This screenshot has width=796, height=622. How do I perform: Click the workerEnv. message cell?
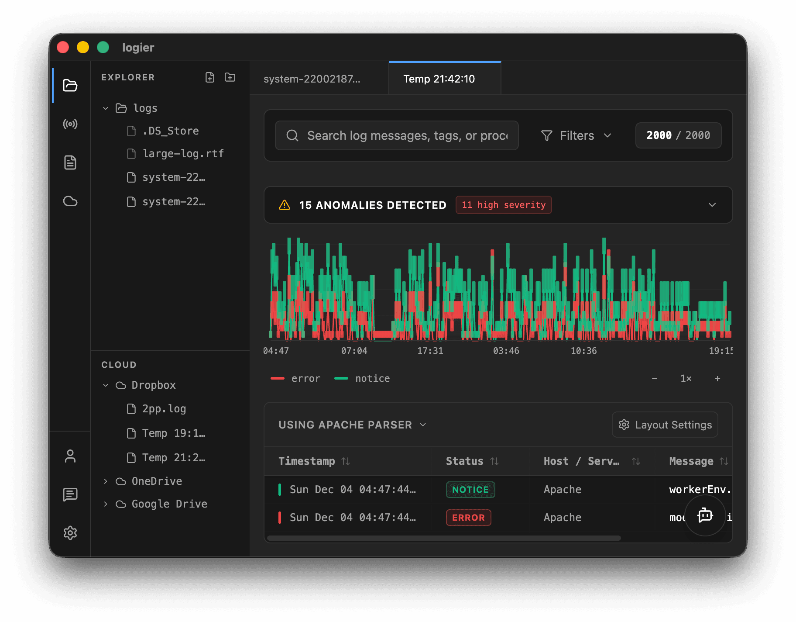pos(700,490)
